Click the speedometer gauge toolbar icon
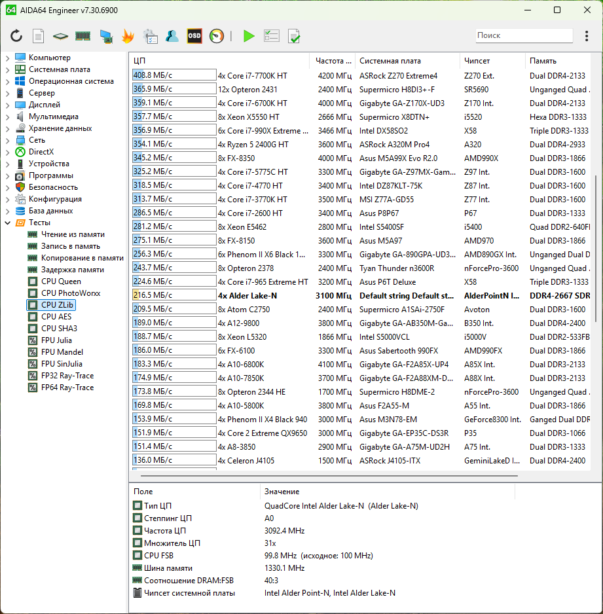This screenshot has height=614, width=603. (217, 36)
